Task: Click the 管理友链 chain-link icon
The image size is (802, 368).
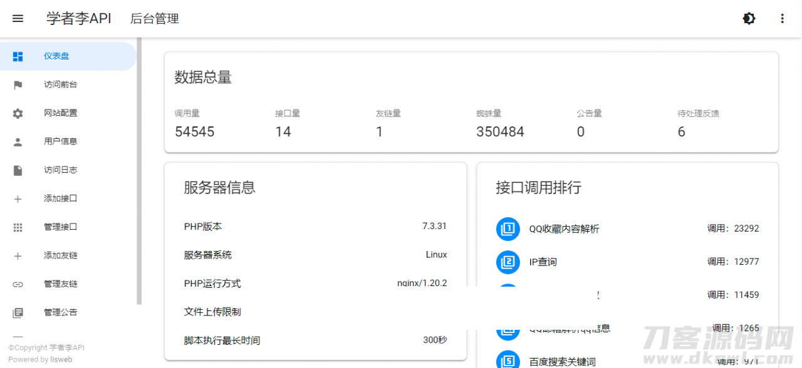Action: (x=18, y=284)
